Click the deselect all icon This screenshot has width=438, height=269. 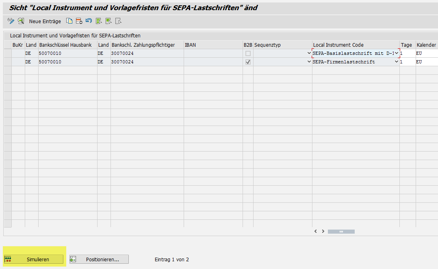tap(118, 21)
